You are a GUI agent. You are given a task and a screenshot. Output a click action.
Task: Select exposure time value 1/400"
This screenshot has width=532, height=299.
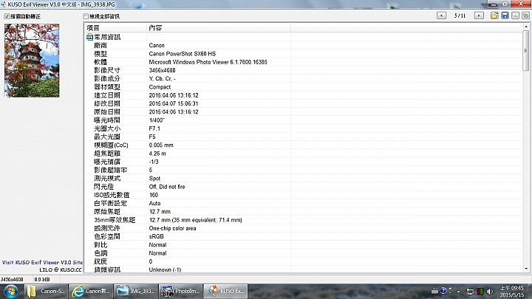(x=157, y=120)
